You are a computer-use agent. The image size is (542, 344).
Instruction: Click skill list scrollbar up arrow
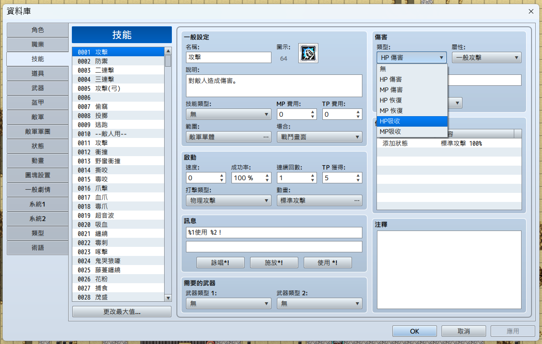[168, 51]
